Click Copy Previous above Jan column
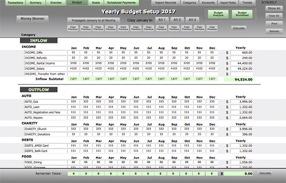 coord(73,28)
